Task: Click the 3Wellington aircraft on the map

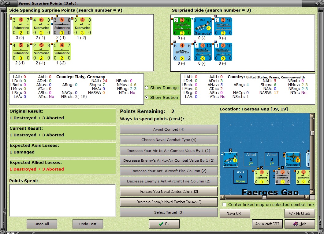Action: click(x=293, y=160)
